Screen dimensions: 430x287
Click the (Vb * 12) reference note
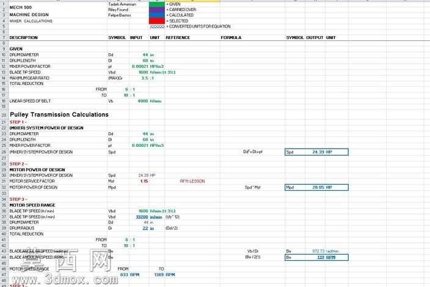point(172,217)
